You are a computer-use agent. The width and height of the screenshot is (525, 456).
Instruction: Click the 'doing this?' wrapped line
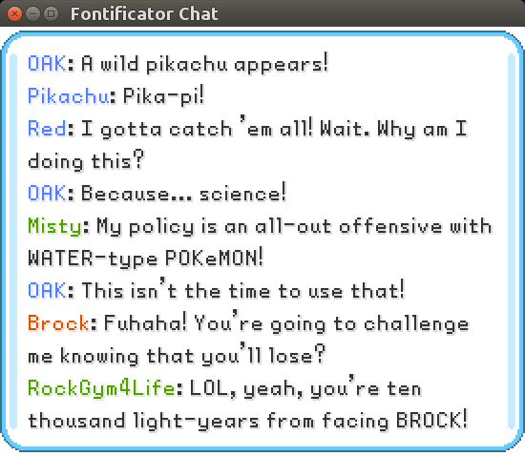(x=86, y=161)
